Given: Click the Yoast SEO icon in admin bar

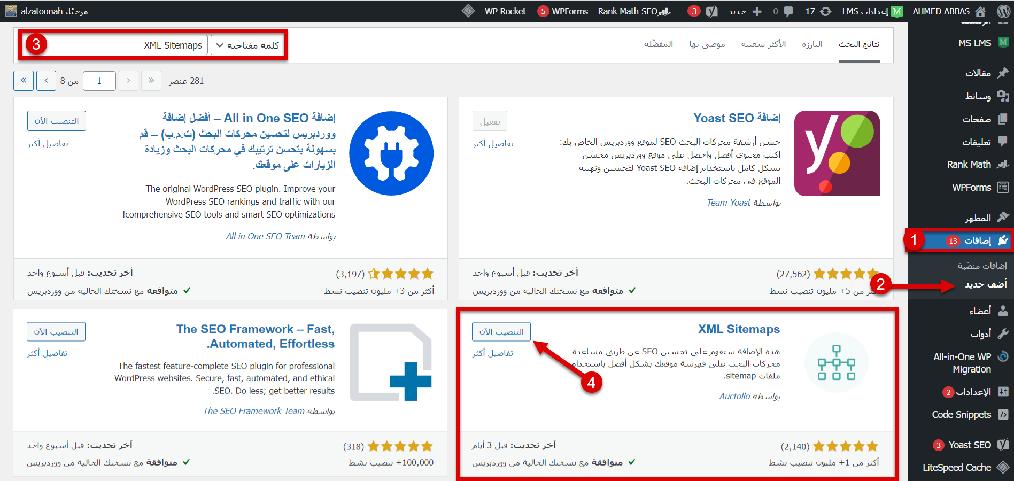Looking at the screenshot, I should pyautogui.click(x=711, y=11).
